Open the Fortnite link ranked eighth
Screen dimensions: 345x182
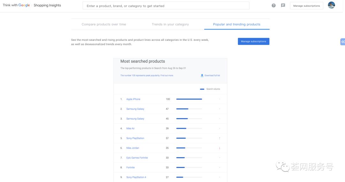pos(130,168)
